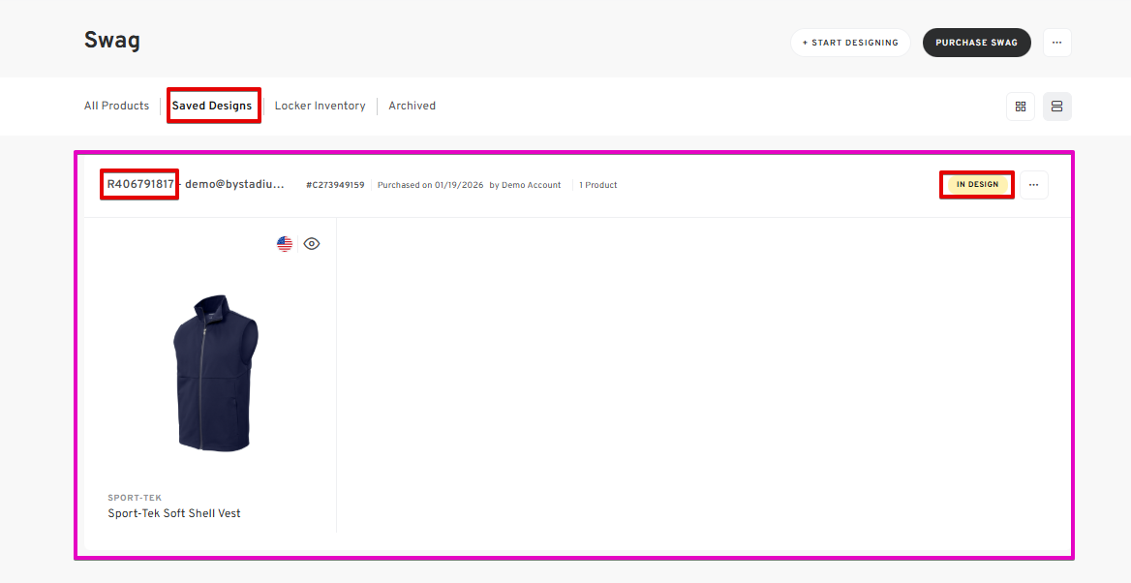The height and width of the screenshot is (583, 1131).
Task: Select reference number #C273949159
Action: pyautogui.click(x=335, y=185)
